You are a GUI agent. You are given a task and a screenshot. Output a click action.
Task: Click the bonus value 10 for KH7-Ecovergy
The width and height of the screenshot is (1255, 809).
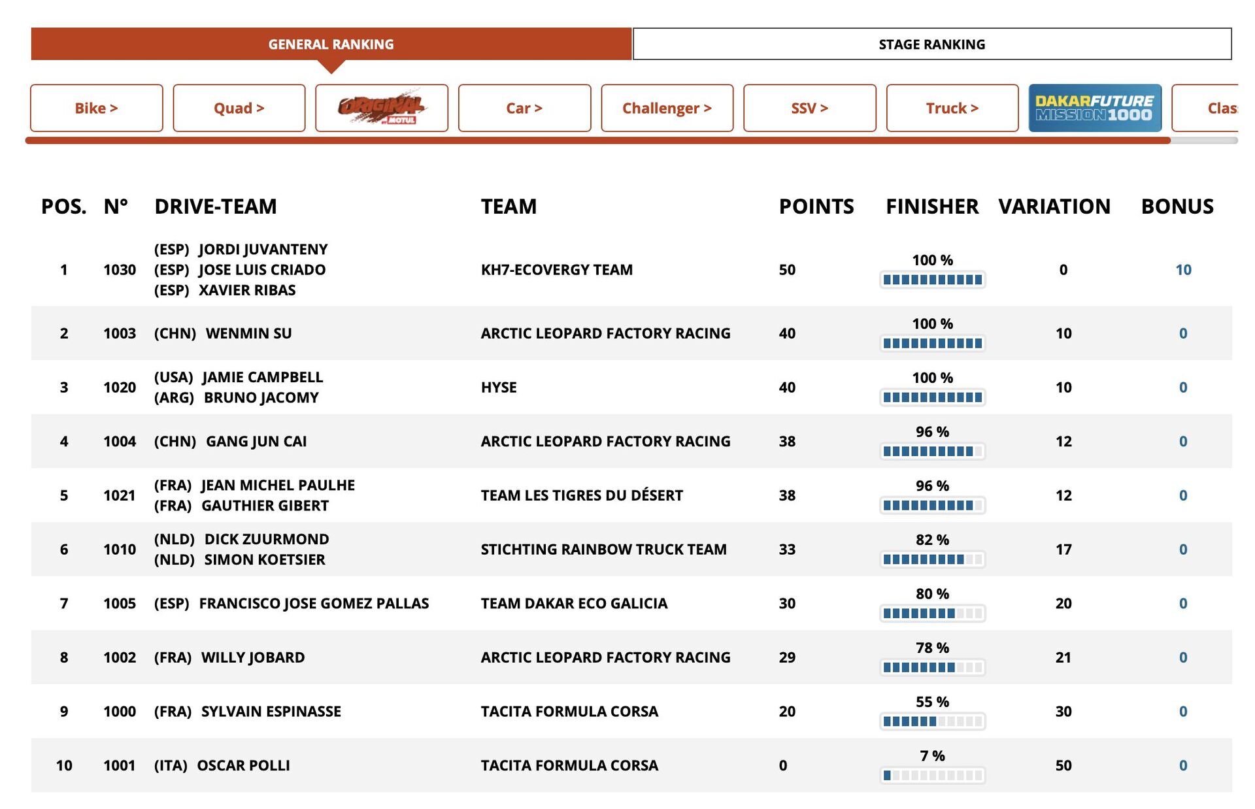pos(1182,270)
